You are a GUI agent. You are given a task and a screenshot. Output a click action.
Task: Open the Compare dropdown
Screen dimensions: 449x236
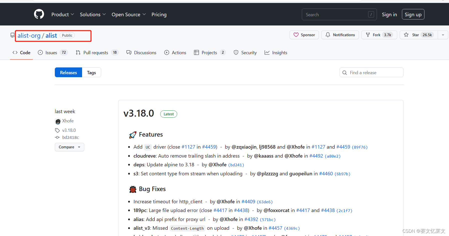coord(70,147)
